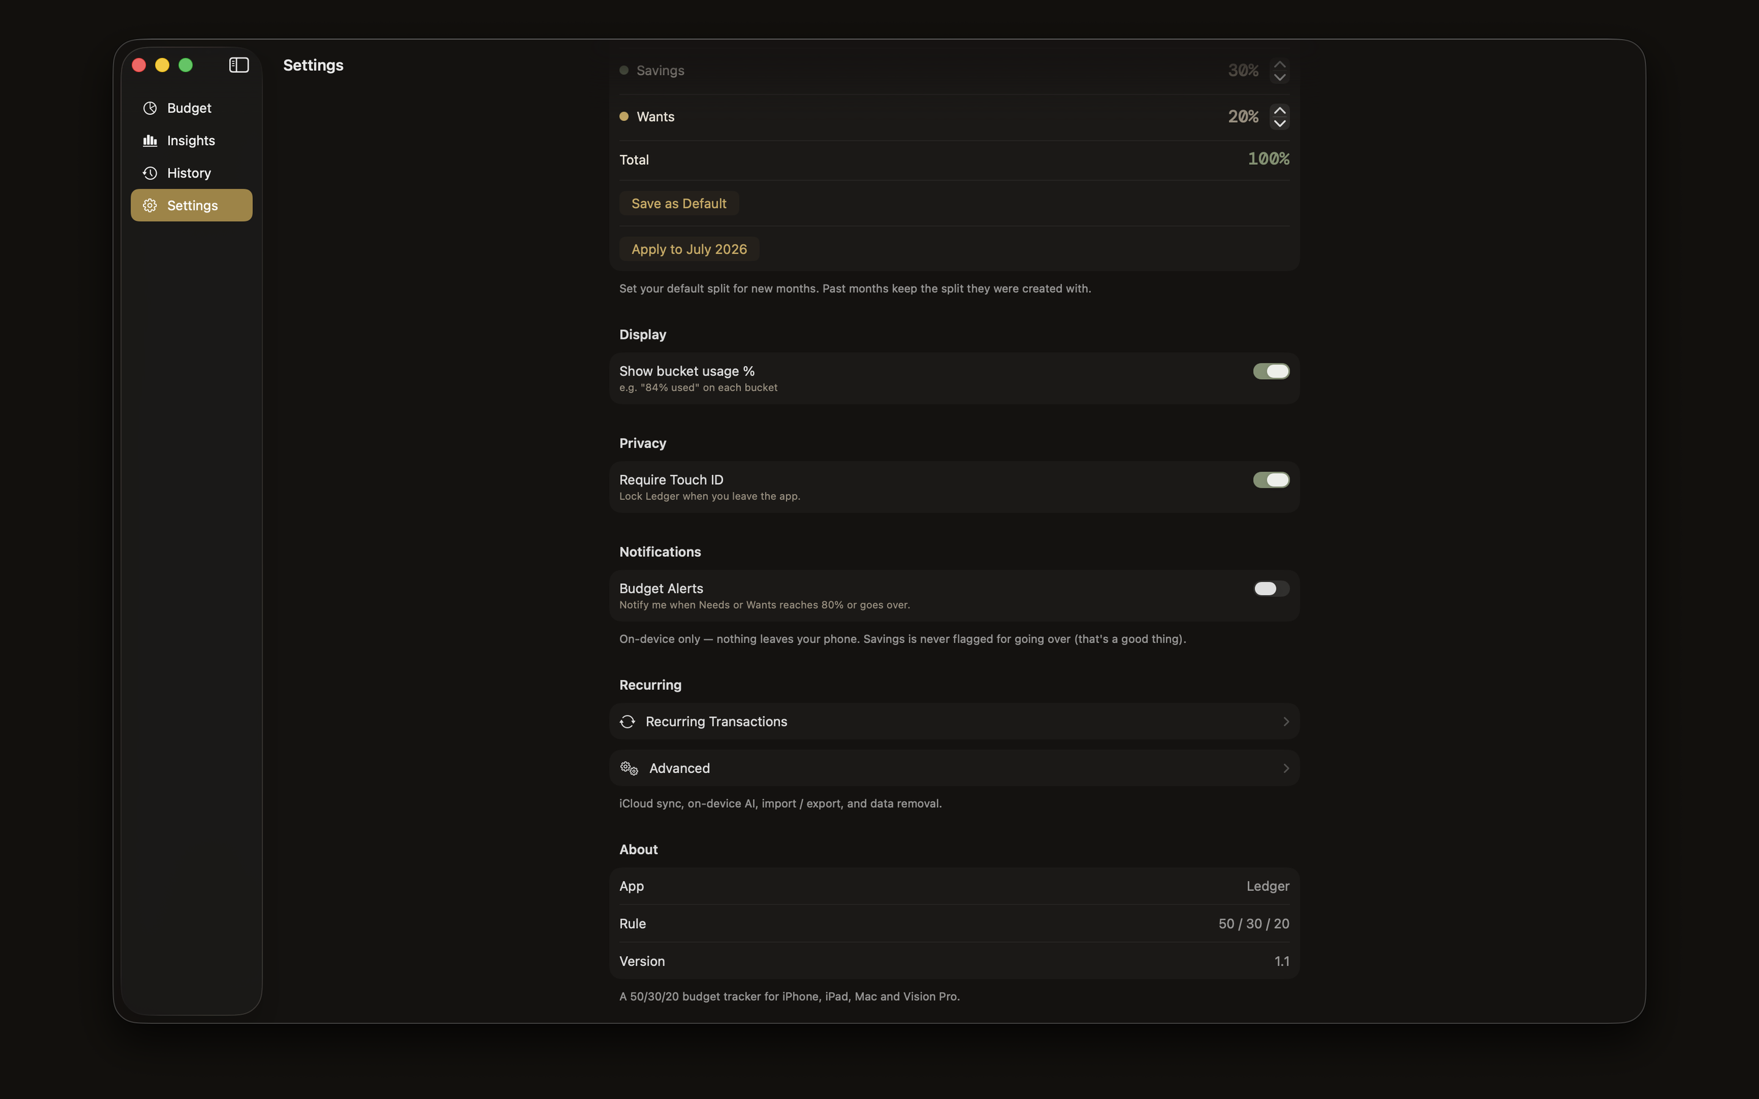The image size is (1759, 1099).
Task: Decrease Savings percentage with down arrow
Action: tap(1280, 77)
